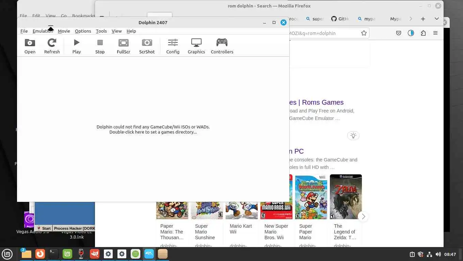Open the Files manager from the taskbar
This screenshot has height=261, width=463.
pyautogui.click(x=26, y=254)
